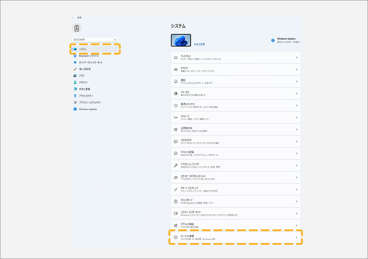Click the サウンド speaker icon
368x259 pixels.
pyautogui.click(x=176, y=70)
